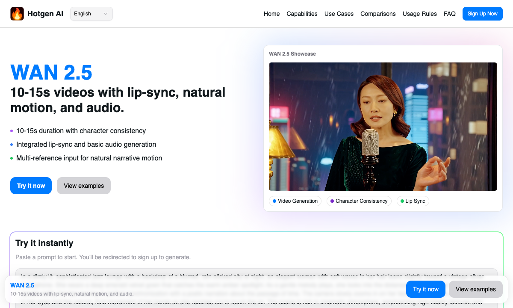Select the Character Consistency tag
Screen dimensions: 513x308
click(359, 201)
